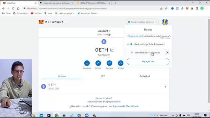Open the account avatar menu

click(x=165, y=22)
